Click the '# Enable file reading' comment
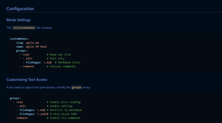222x123 pixels. pos(64,102)
